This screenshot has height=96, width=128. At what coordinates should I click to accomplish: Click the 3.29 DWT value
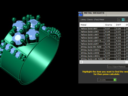click(118, 50)
